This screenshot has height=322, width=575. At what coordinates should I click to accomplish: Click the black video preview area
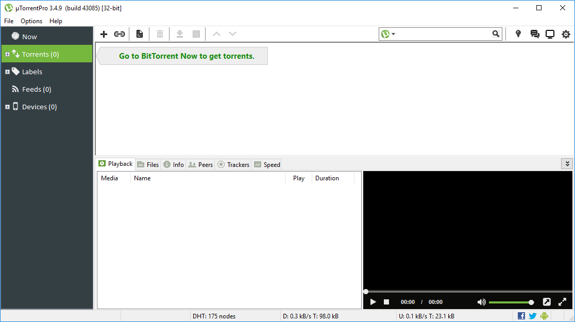point(467,230)
